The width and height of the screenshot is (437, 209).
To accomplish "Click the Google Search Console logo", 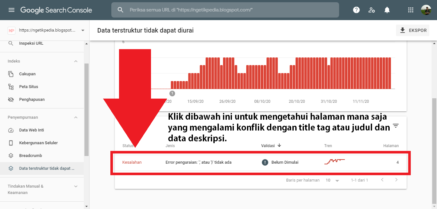I will [56, 10].
